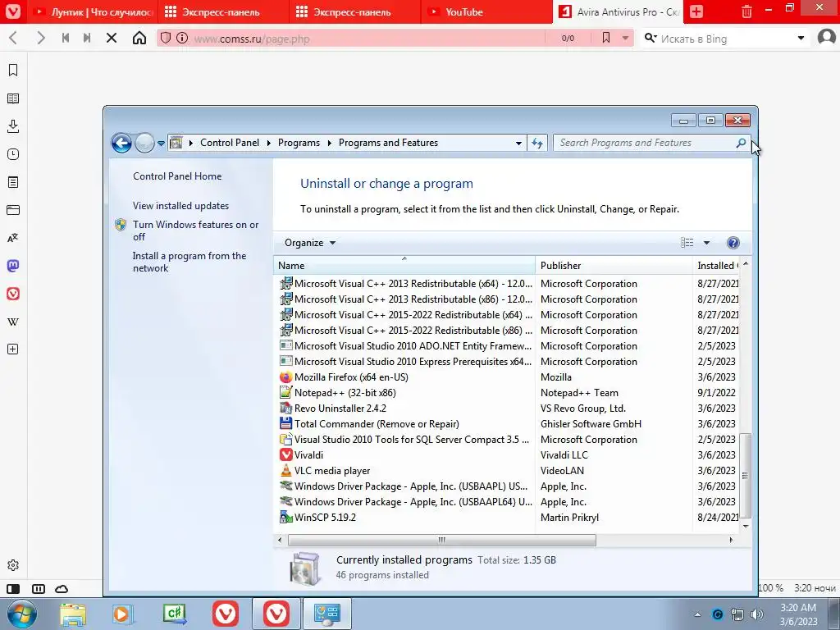Open the Vivaldi user profile avatar
Viewport: 840px width, 630px height.
click(x=827, y=38)
